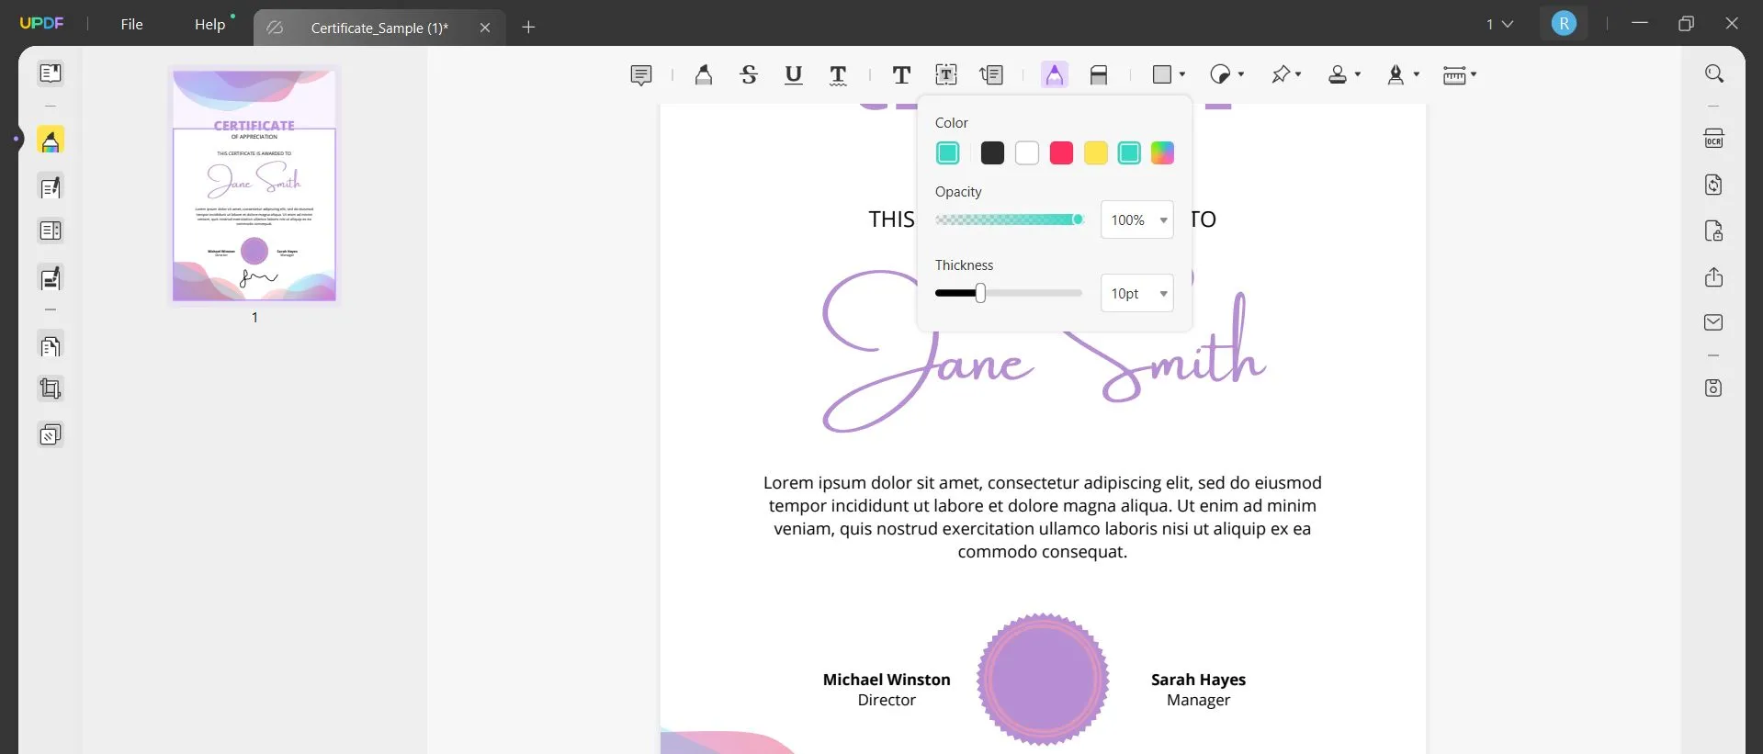Expand rectangle shape options arrow
Viewport: 1763px width, 754px height.
tap(1182, 74)
